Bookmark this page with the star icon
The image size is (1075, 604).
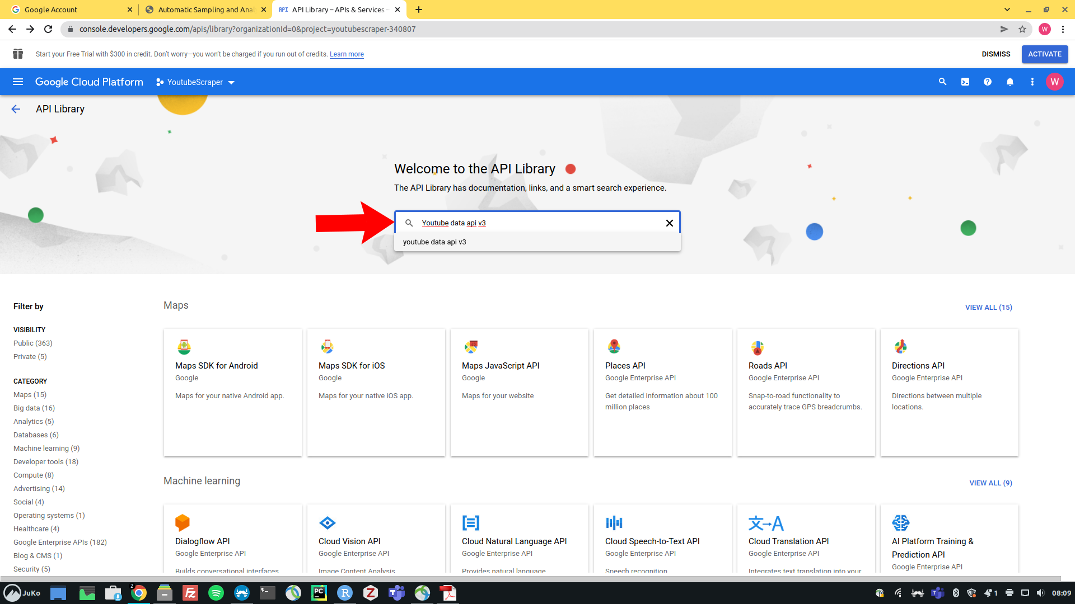click(1022, 29)
